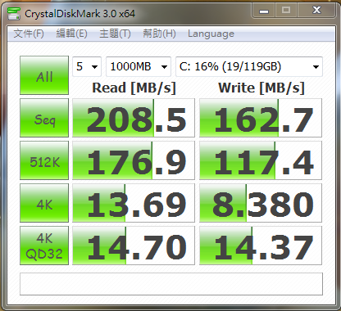Open the 編輯(E) menu
The image size is (341, 311).
click(71, 34)
